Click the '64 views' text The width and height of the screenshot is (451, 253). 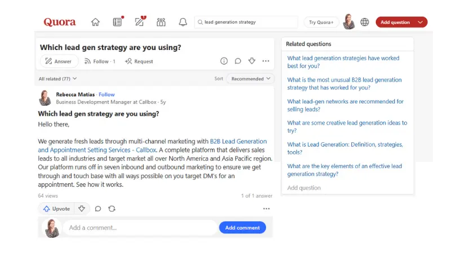pos(48,196)
